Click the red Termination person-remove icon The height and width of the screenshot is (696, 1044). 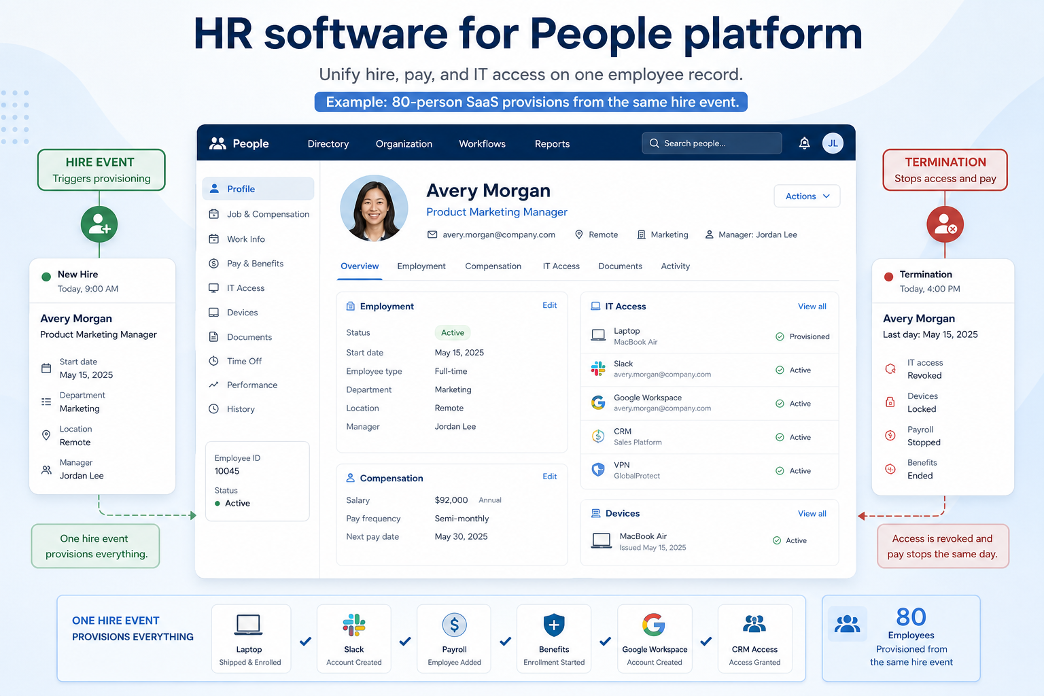pos(945,224)
